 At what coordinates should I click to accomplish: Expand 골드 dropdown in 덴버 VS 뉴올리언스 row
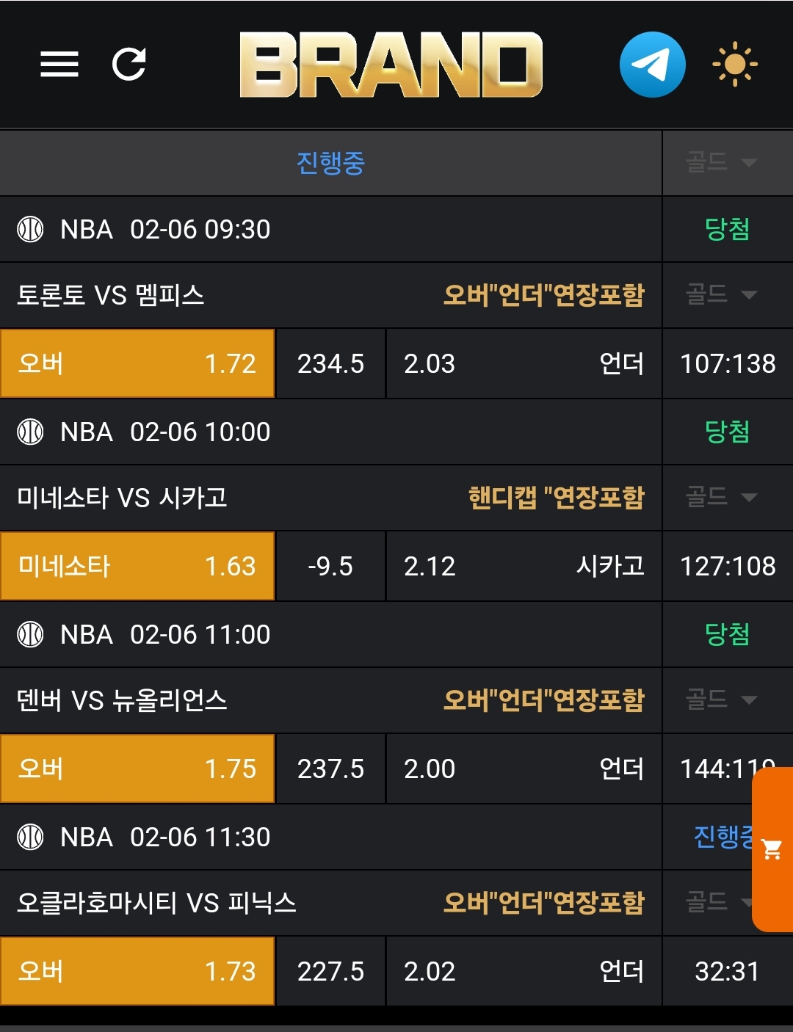coord(721,700)
